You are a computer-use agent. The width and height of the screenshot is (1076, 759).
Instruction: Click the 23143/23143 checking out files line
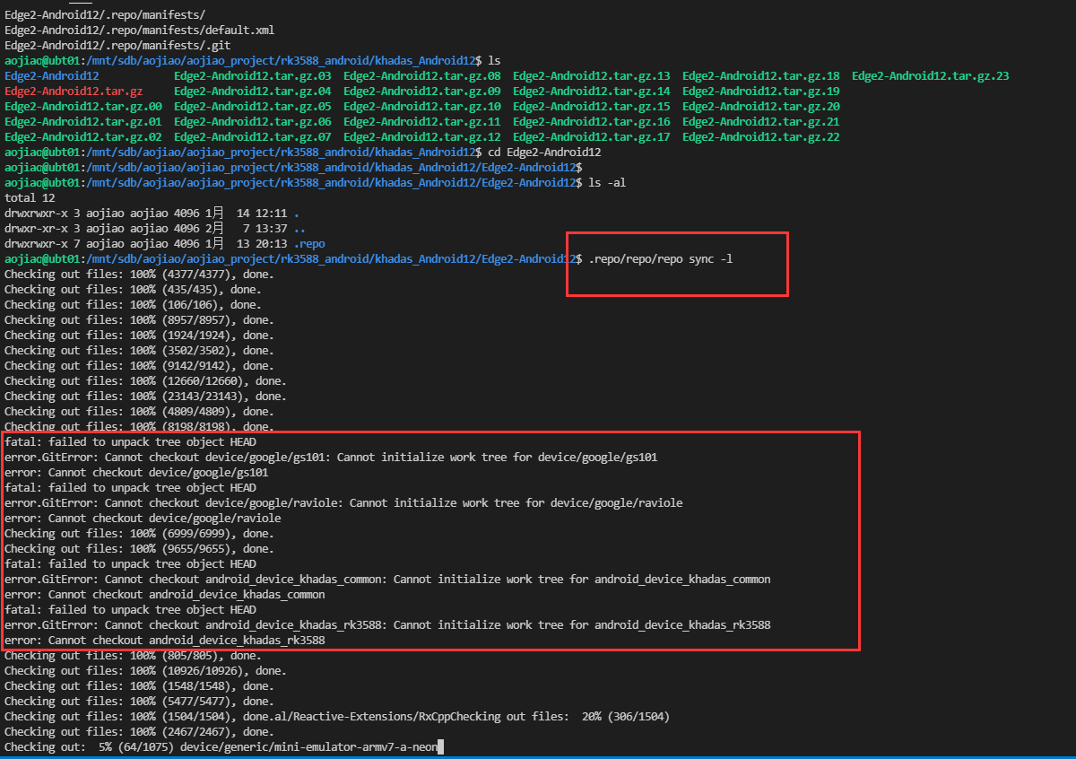click(x=145, y=397)
